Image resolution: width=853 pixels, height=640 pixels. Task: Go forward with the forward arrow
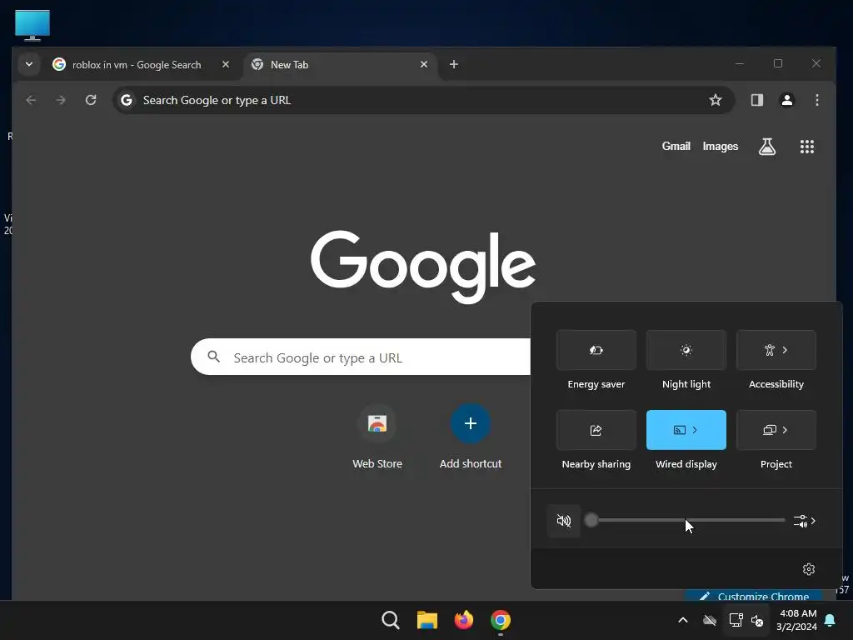pyautogui.click(x=61, y=100)
